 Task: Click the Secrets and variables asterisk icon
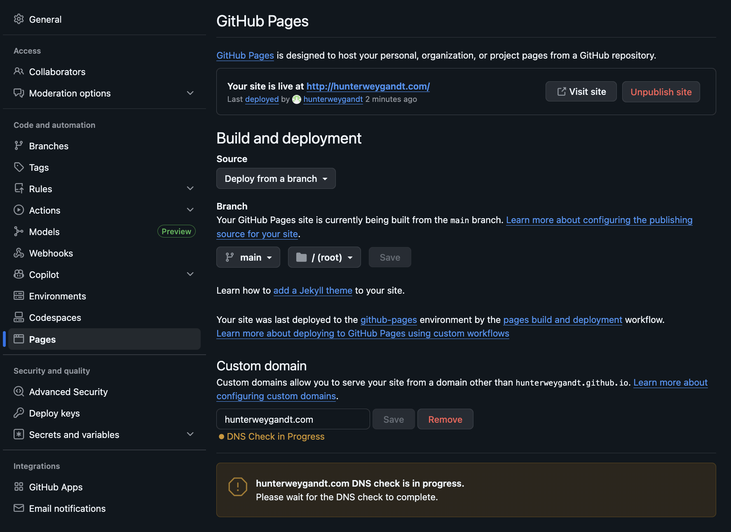click(x=19, y=434)
